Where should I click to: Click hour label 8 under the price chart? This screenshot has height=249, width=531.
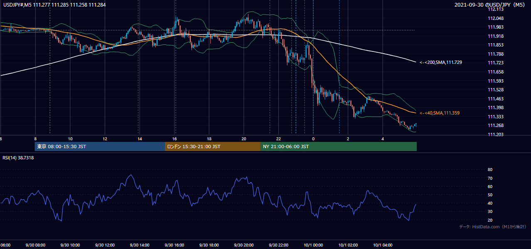[x=35, y=139]
